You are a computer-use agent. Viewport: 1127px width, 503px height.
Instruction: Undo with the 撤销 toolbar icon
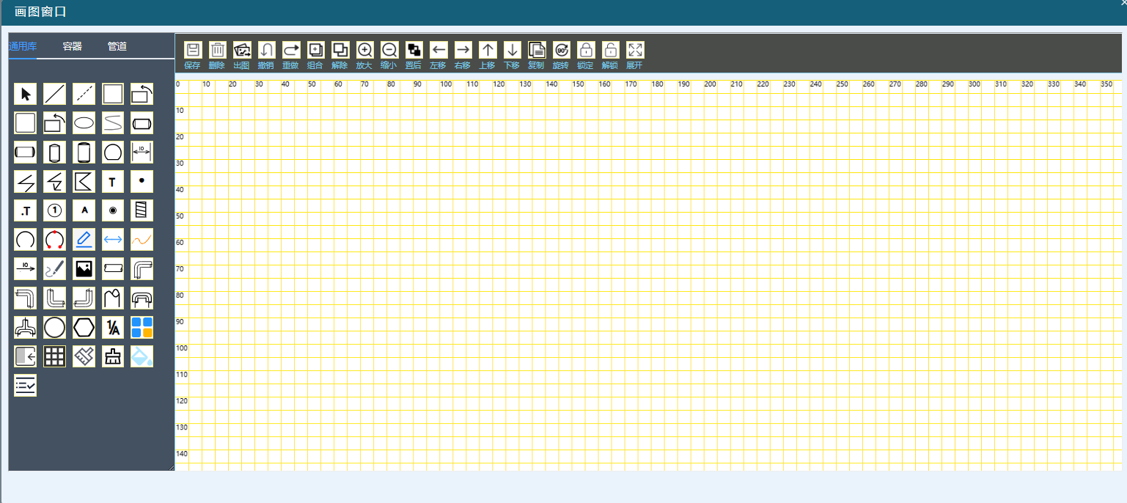click(267, 50)
